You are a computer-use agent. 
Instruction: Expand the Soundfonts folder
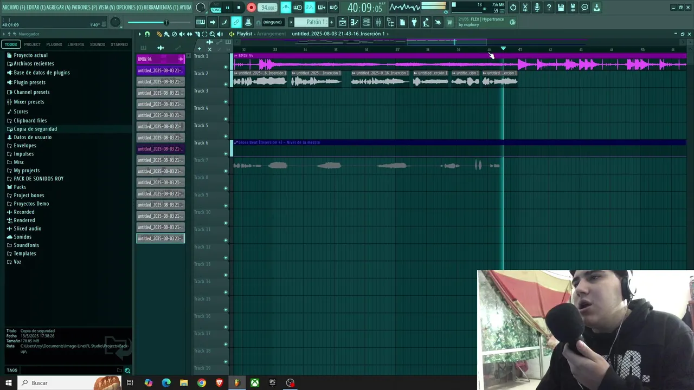(26, 245)
